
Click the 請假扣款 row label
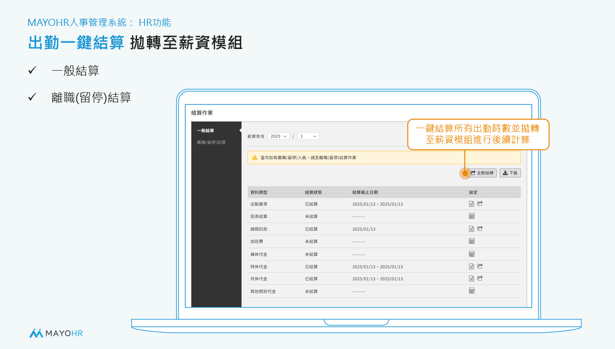point(259,229)
